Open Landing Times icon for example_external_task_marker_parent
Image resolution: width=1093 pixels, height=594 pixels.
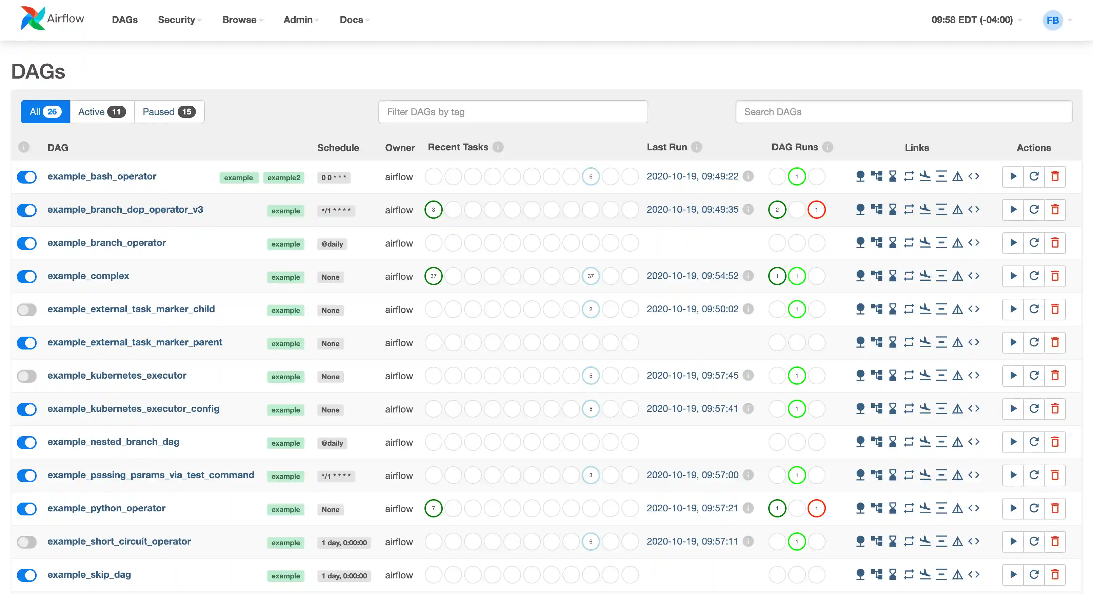[925, 342]
